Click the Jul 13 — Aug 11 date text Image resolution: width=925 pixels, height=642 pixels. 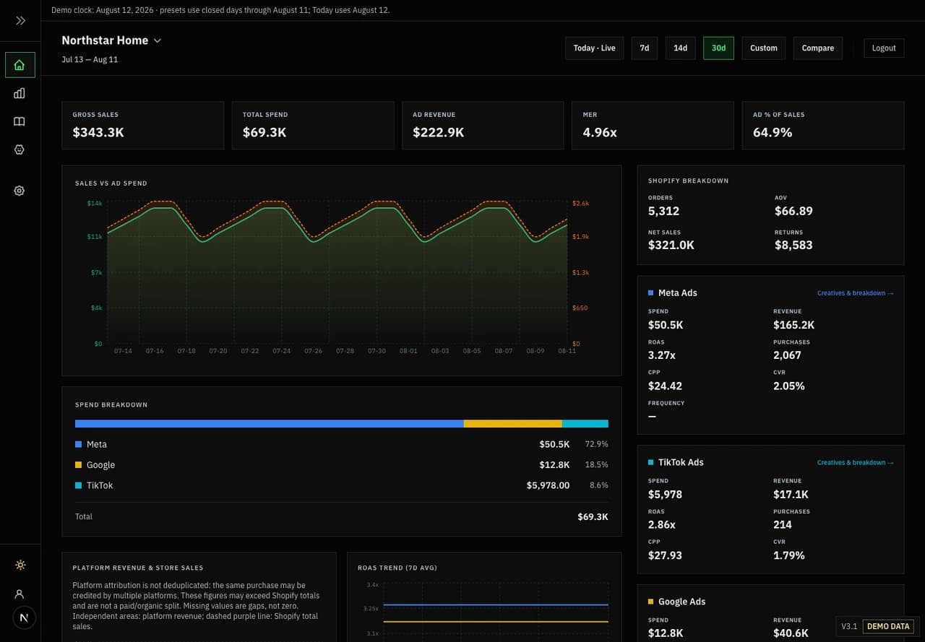[x=90, y=60]
